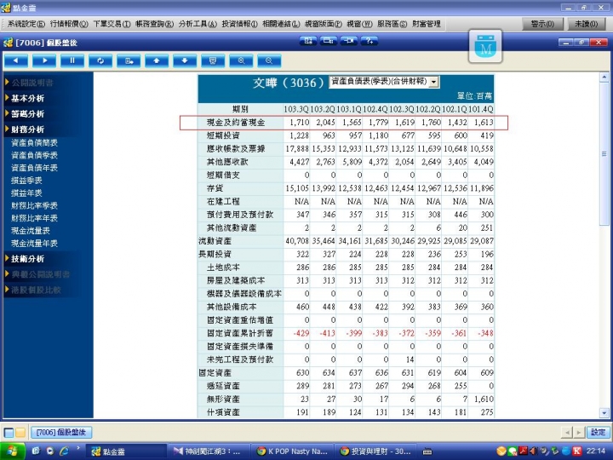This screenshot has width=613, height=460.
Task: Select 財務比率季表 link in sidebar
Action: (34, 205)
